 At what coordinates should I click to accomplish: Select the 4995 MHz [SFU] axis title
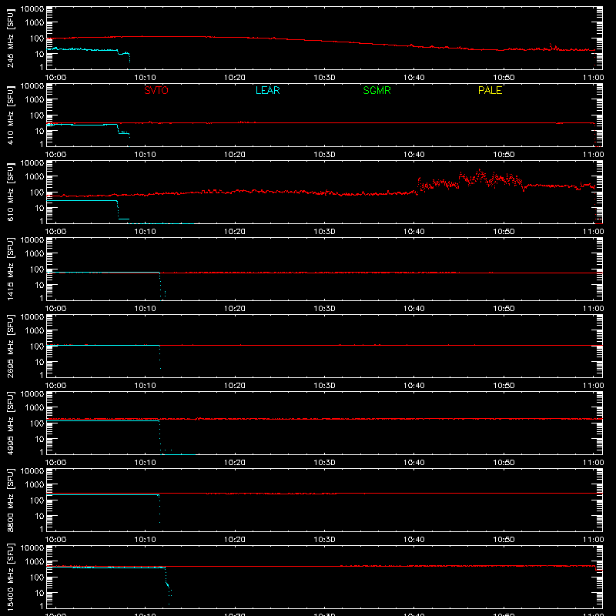coord(10,423)
